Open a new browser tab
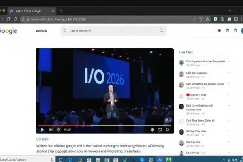This screenshot has width=243, height=162. pyautogui.click(x=61, y=11)
